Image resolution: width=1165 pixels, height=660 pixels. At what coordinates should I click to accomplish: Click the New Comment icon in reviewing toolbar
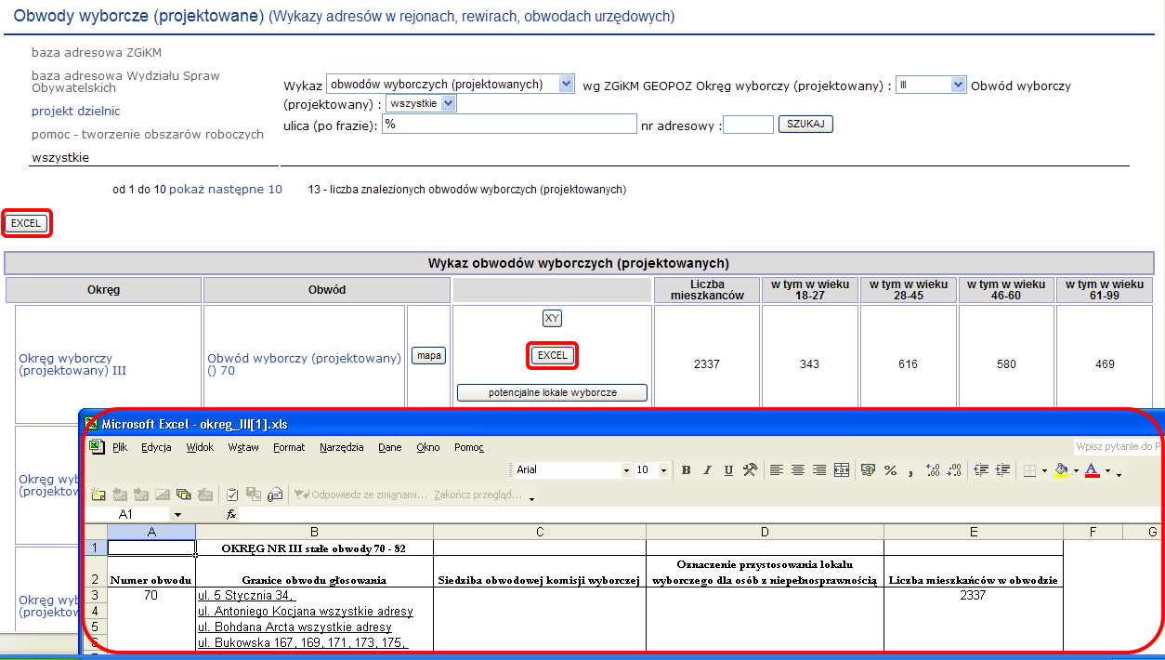click(98, 495)
